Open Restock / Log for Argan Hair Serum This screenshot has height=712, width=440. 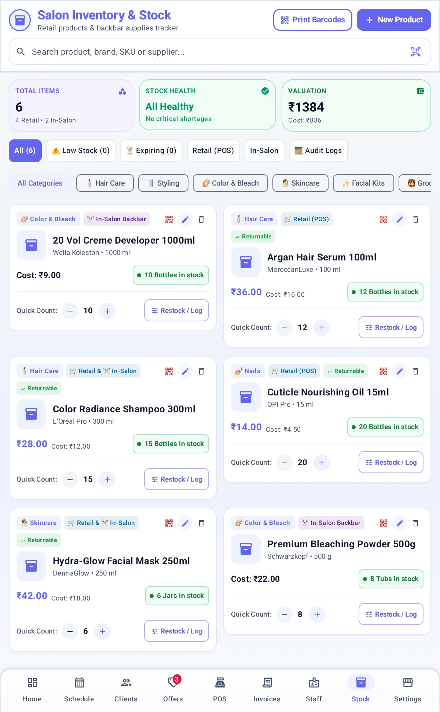tap(391, 327)
